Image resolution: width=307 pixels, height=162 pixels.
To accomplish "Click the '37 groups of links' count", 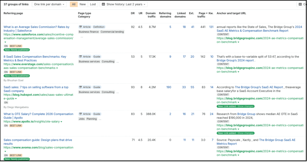I will point(16,4).
